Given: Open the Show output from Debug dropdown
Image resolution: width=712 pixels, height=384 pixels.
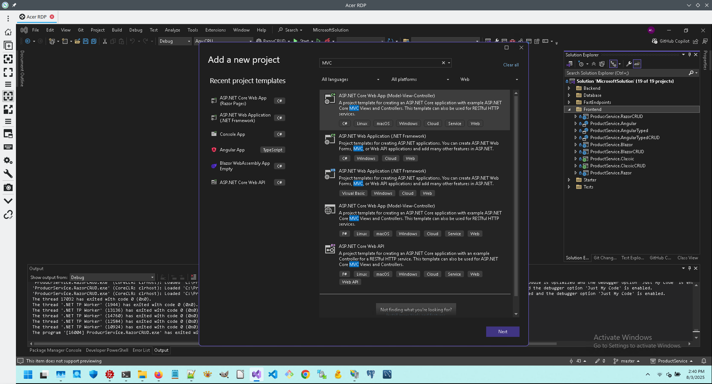Looking at the screenshot, I should coord(112,278).
